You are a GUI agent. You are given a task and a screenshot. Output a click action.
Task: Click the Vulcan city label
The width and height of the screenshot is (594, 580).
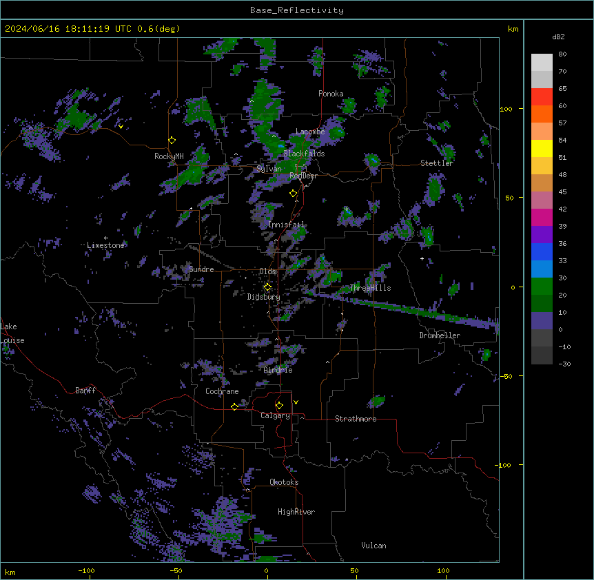pos(374,546)
